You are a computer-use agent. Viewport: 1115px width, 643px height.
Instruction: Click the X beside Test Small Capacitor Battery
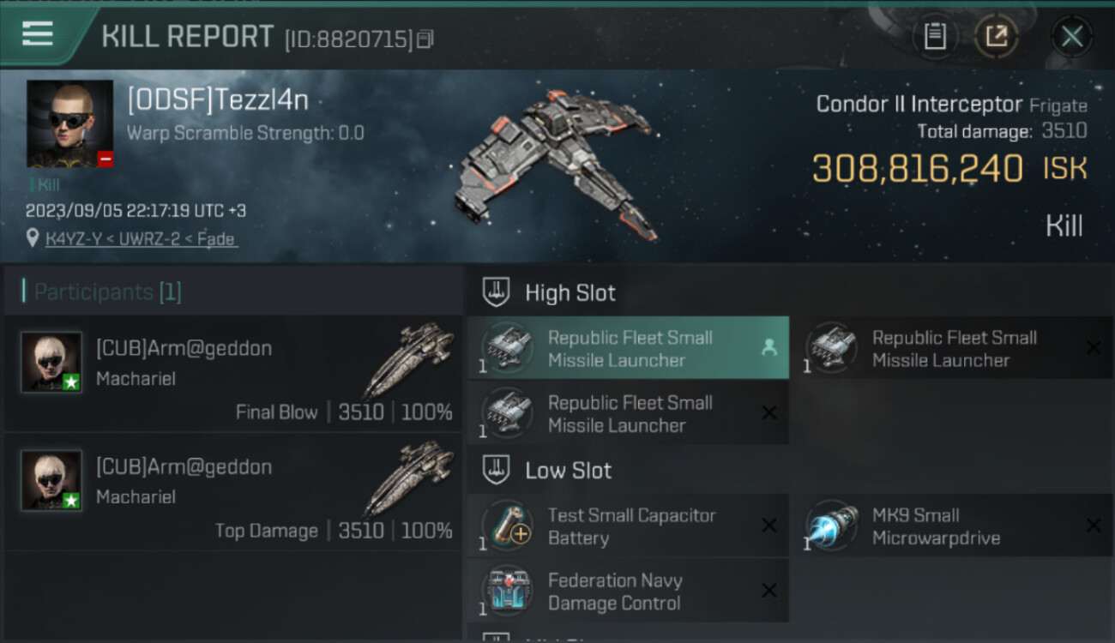[x=769, y=526]
